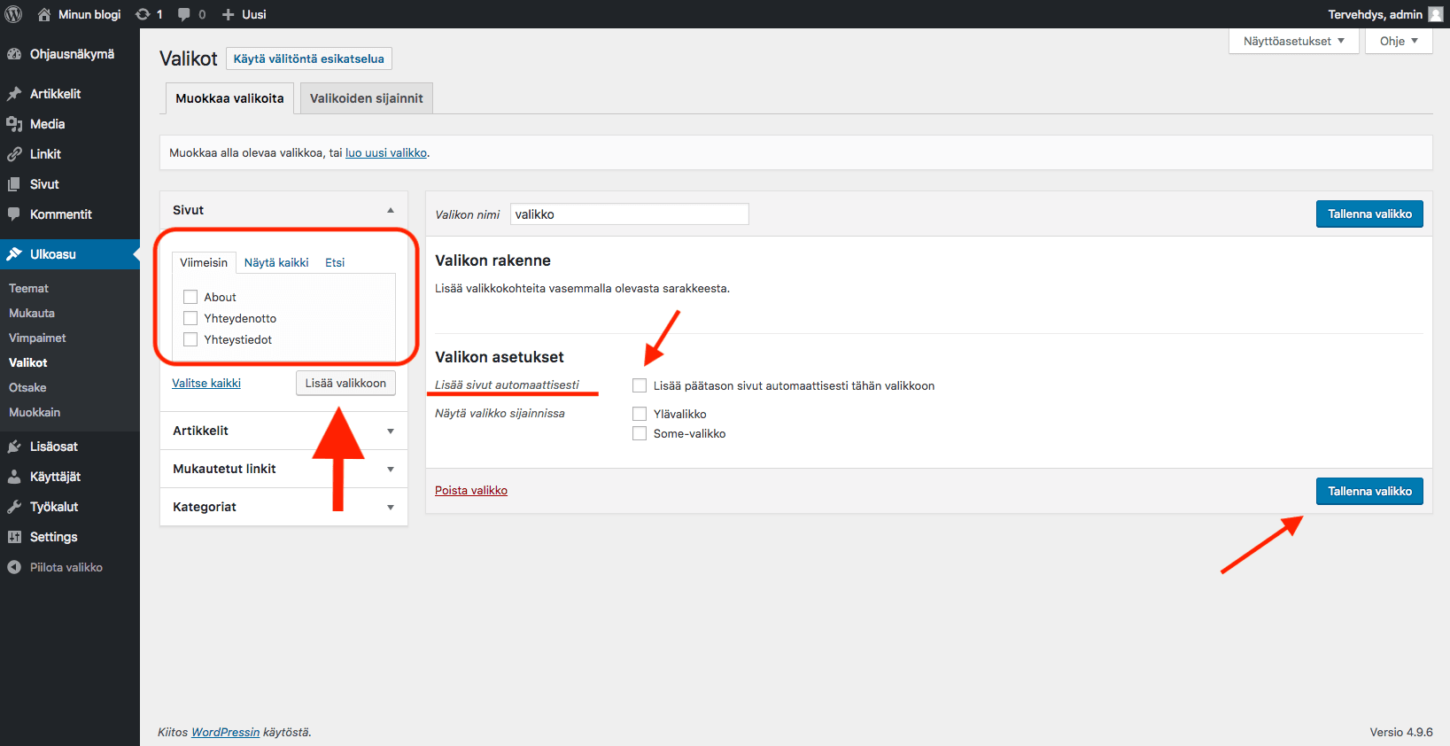This screenshot has height=746, width=1450.
Task: Click the Artikkelit pushpin icon
Action: [14, 94]
